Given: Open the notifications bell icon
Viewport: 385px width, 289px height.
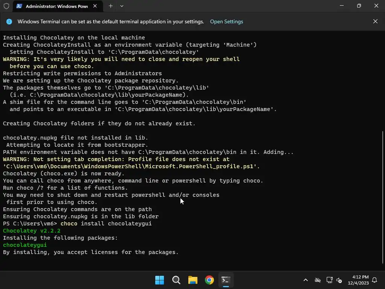Looking at the screenshot, I should tap(374, 280).
